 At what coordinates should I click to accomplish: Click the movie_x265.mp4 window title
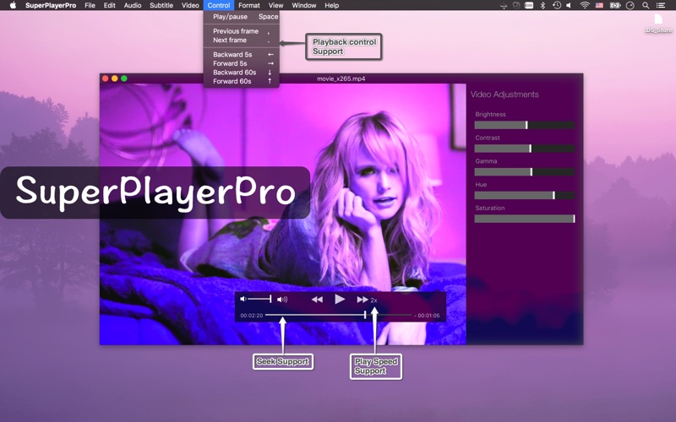click(x=341, y=78)
